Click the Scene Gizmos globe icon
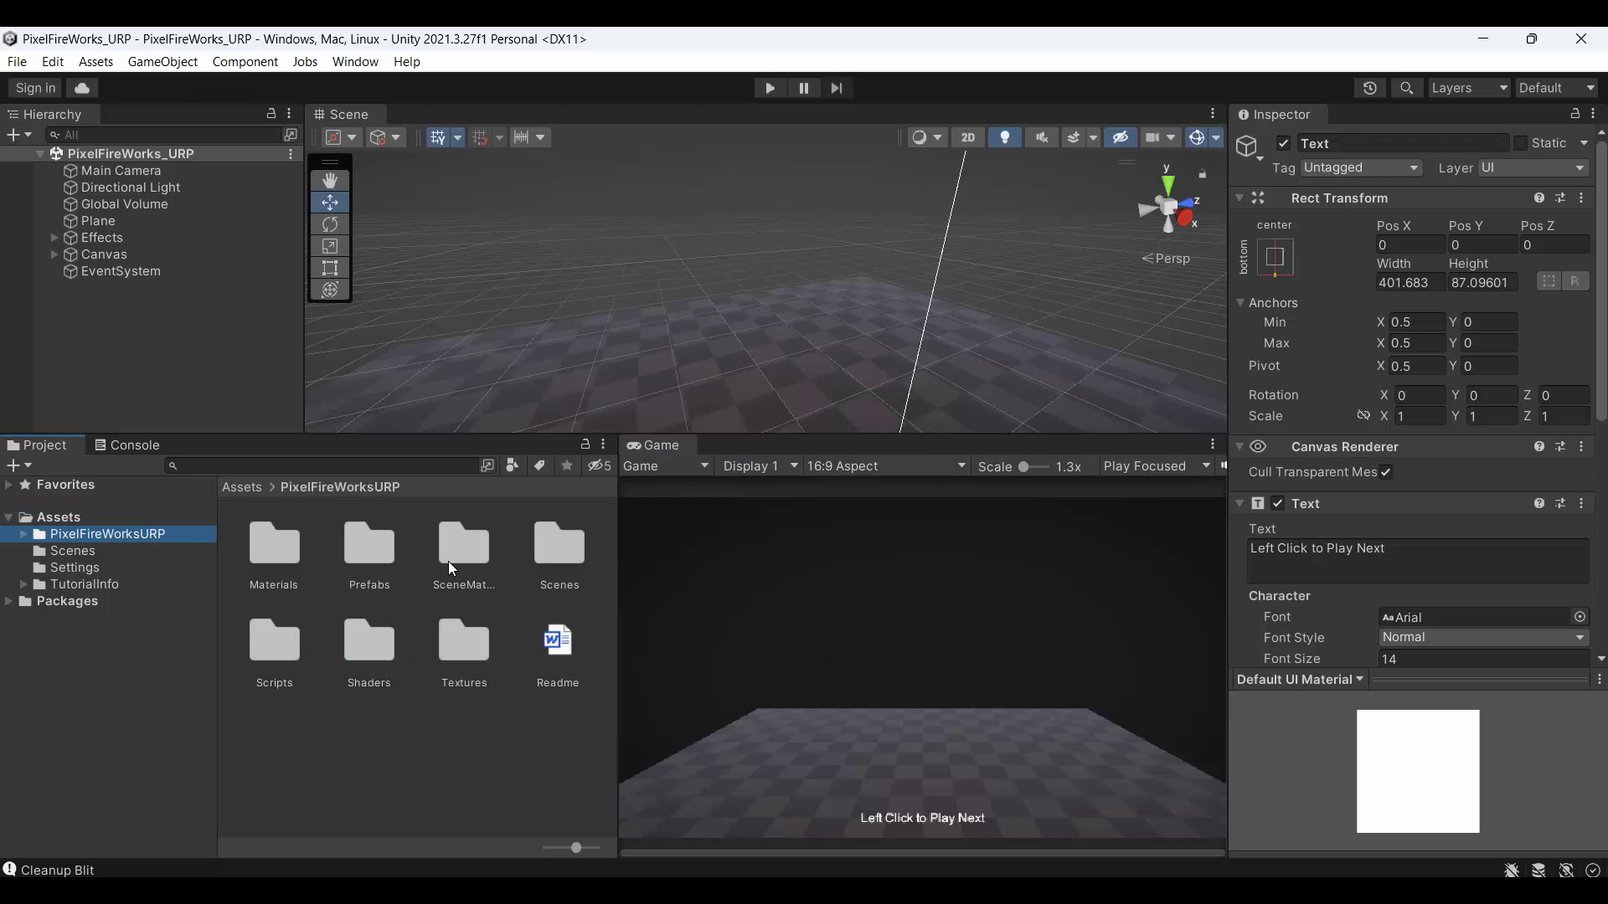 [x=1198, y=137]
